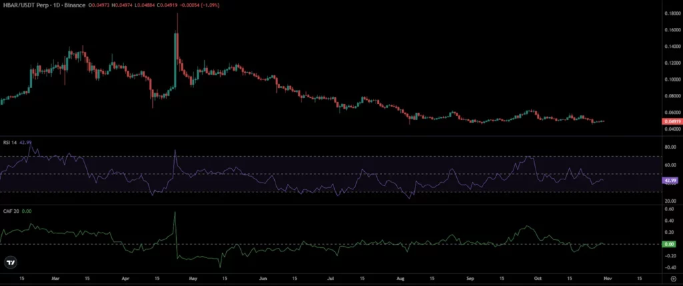Click the Jul label on time axis
This screenshot has height=286, width=683.
point(331,278)
